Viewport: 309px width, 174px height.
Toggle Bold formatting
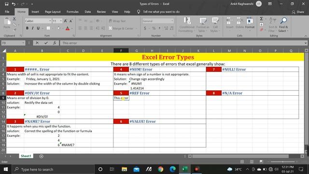(27, 28)
